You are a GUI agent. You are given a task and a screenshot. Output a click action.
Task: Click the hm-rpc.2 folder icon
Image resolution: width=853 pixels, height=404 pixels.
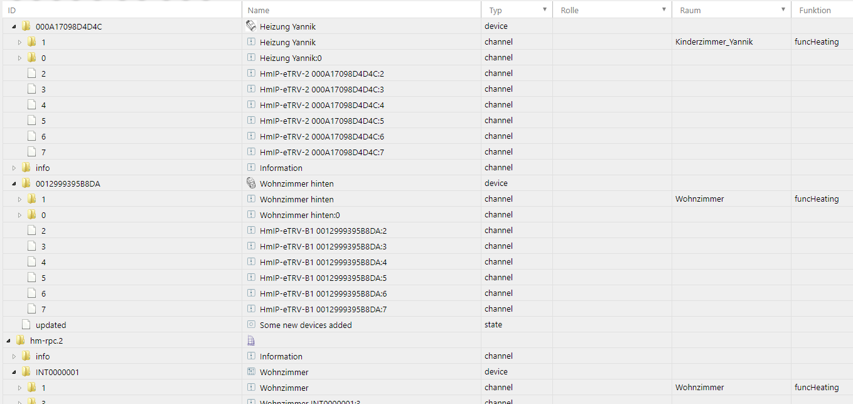[x=21, y=341]
